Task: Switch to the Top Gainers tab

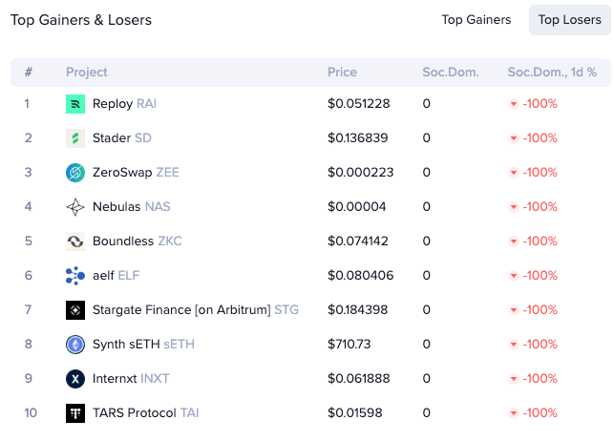Action: [476, 20]
